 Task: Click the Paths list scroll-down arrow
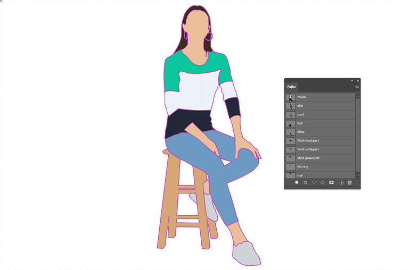coord(358,175)
